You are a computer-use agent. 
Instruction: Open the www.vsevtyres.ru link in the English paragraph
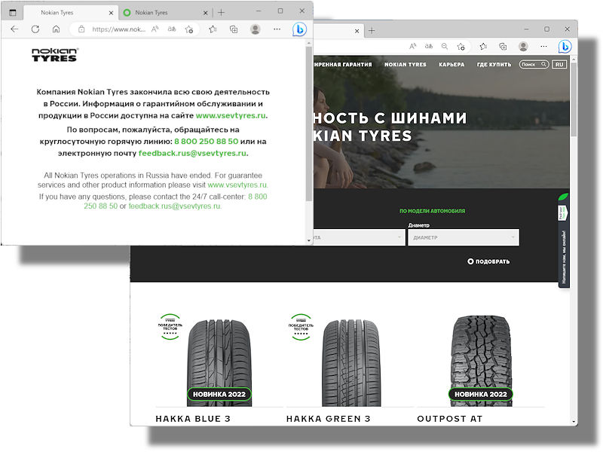pyautogui.click(x=237, y=185)
